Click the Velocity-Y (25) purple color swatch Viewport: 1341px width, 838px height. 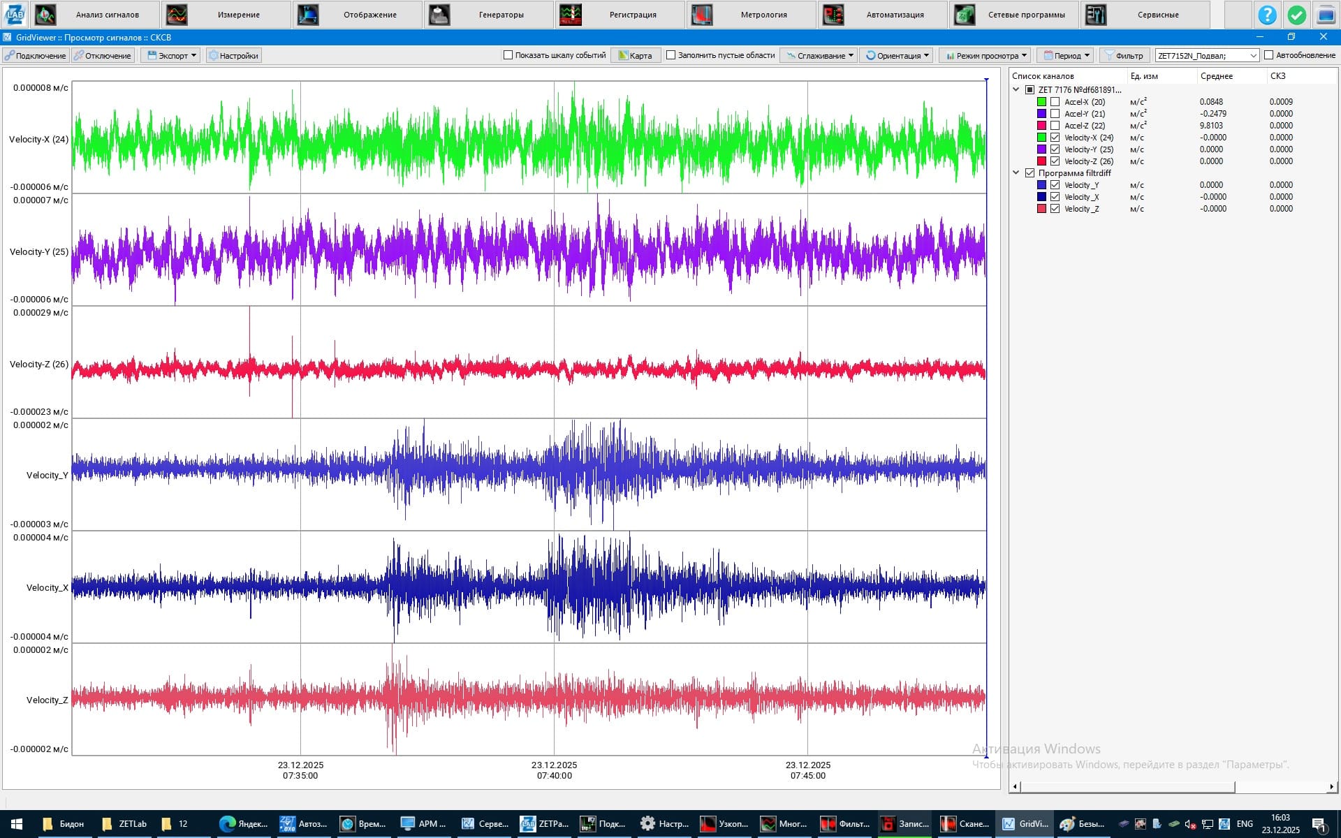pos(1041,149)
